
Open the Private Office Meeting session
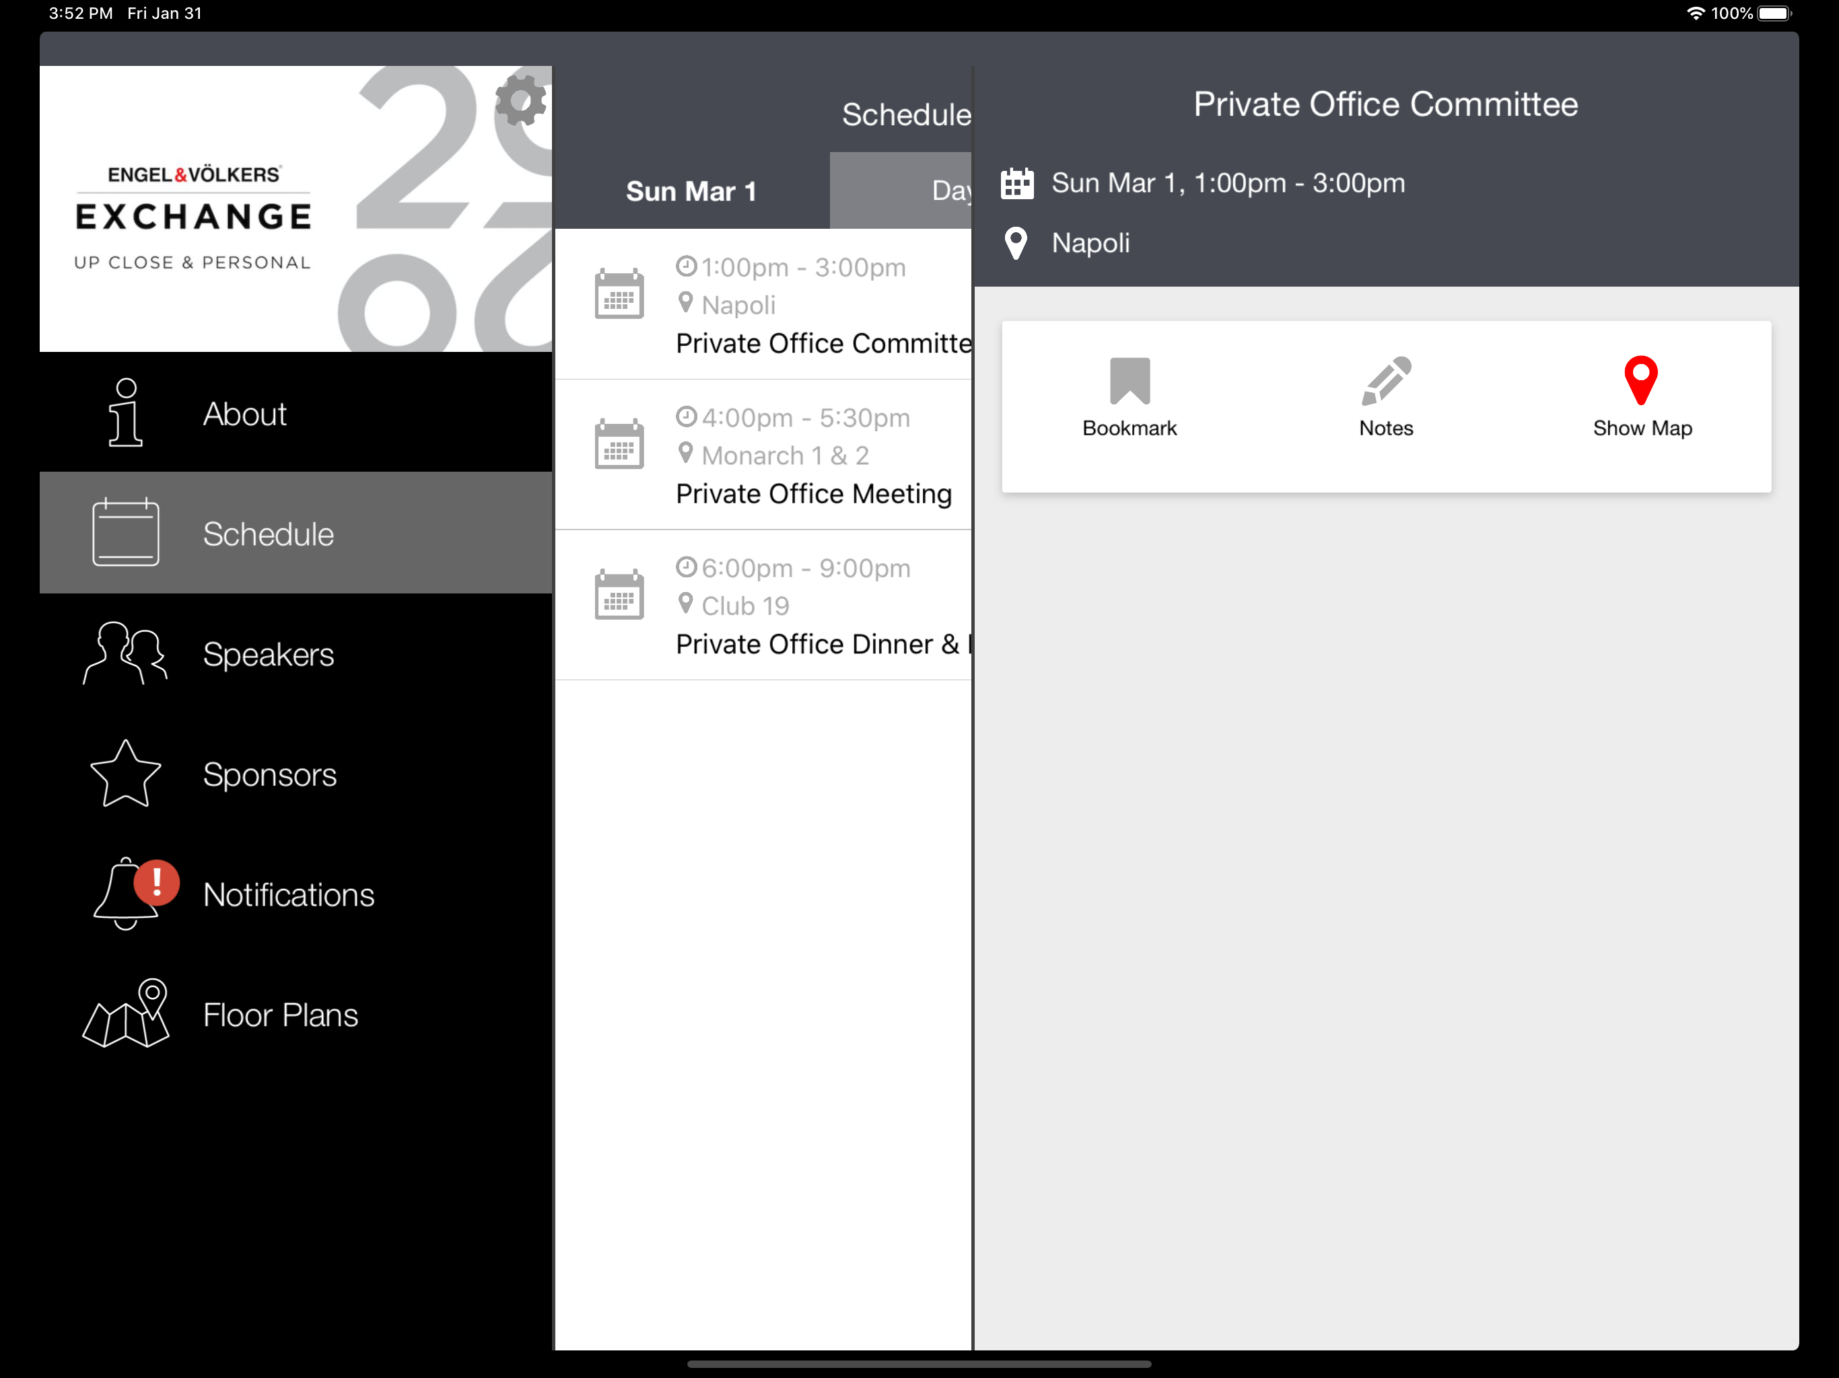pos(763,456)
